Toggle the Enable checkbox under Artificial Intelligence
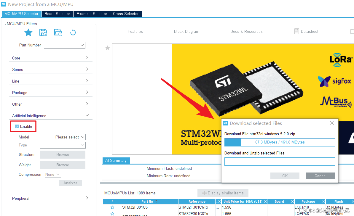 [17, 126]
